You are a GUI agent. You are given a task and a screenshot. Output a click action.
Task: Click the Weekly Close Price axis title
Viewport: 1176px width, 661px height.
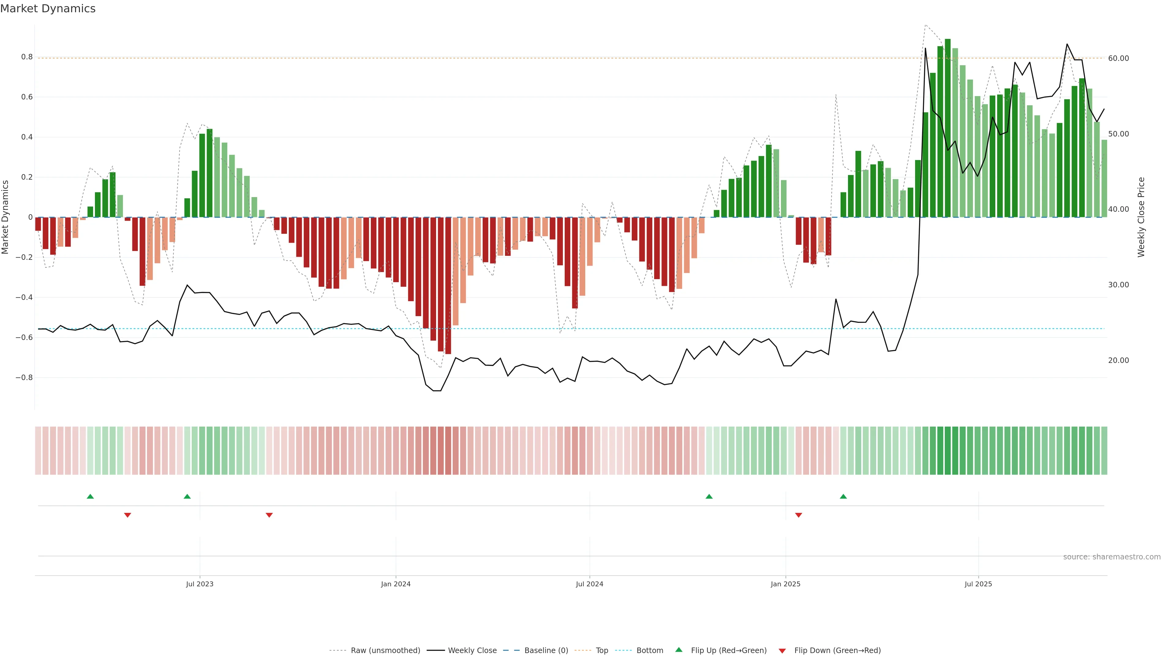(1141, 217)
